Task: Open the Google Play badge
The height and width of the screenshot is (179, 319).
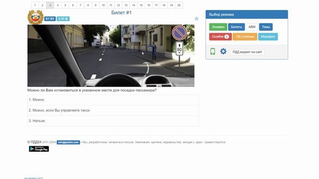Action: [x=39, y=149]
